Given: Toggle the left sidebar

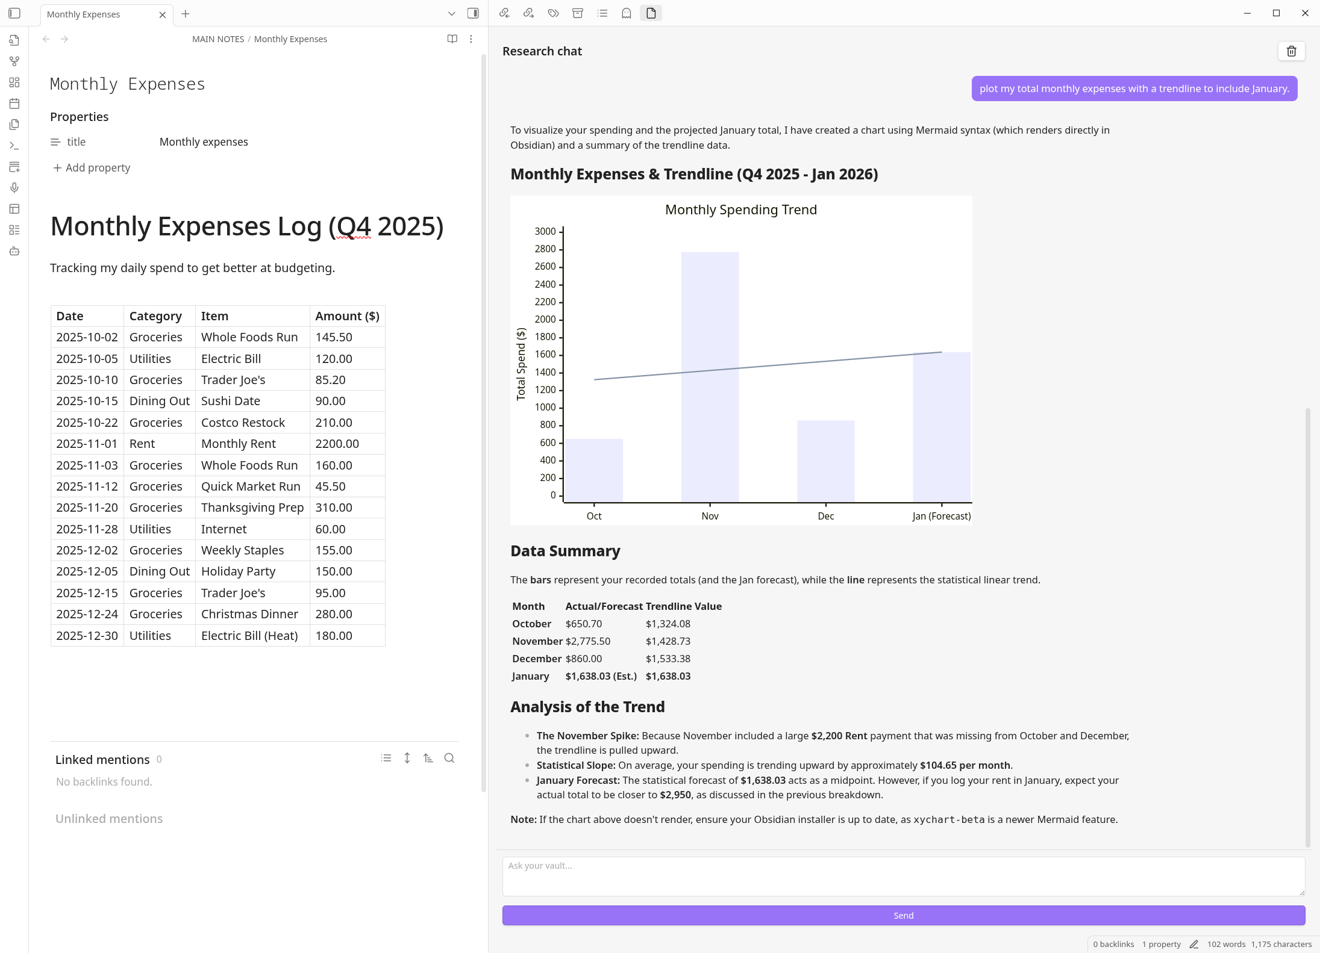Looking at the screenshot, I should coord(14,13).
